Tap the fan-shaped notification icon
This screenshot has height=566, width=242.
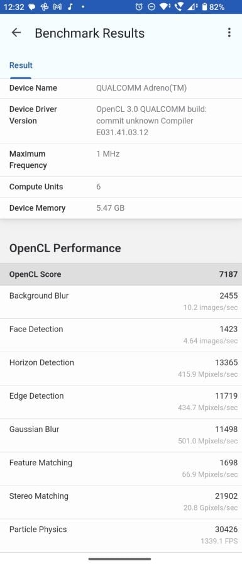(45, 7)
